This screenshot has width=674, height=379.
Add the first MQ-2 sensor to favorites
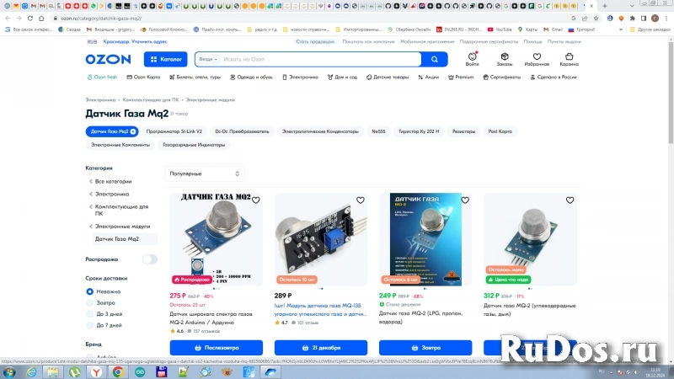(256, 200)
